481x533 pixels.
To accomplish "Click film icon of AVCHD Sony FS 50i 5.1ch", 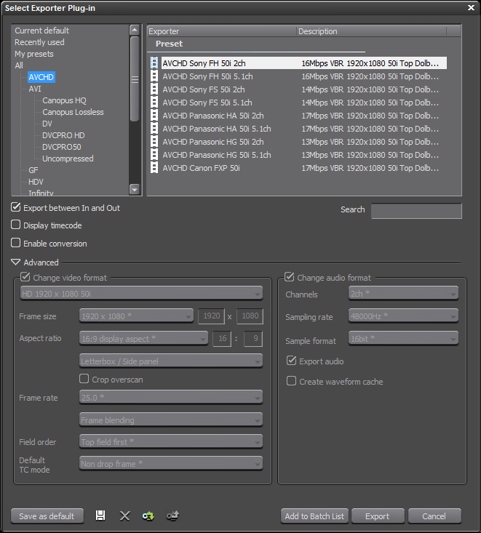I will pos(154,103).
